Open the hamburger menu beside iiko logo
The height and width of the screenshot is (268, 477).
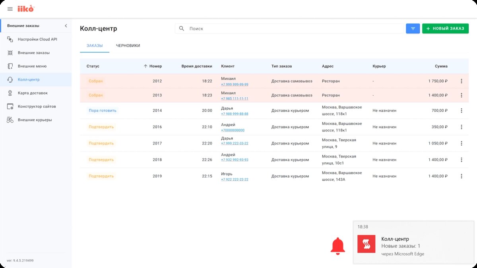(x=10, y=9)
